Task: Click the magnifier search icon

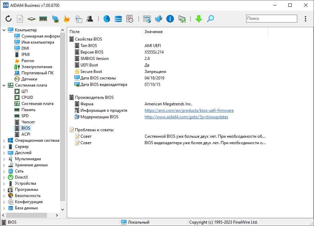Action: (210, 19)
